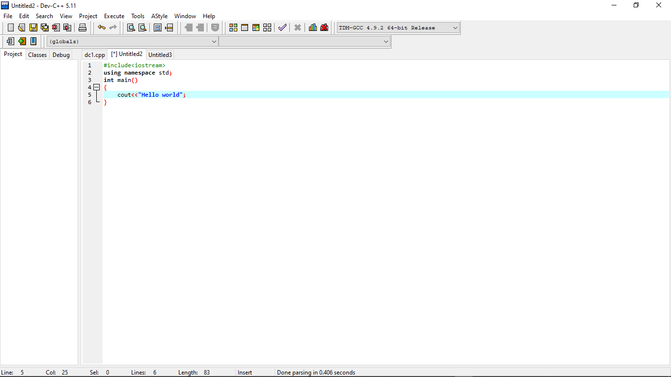
Task: Run the compiled program
Action: (245, 27)
